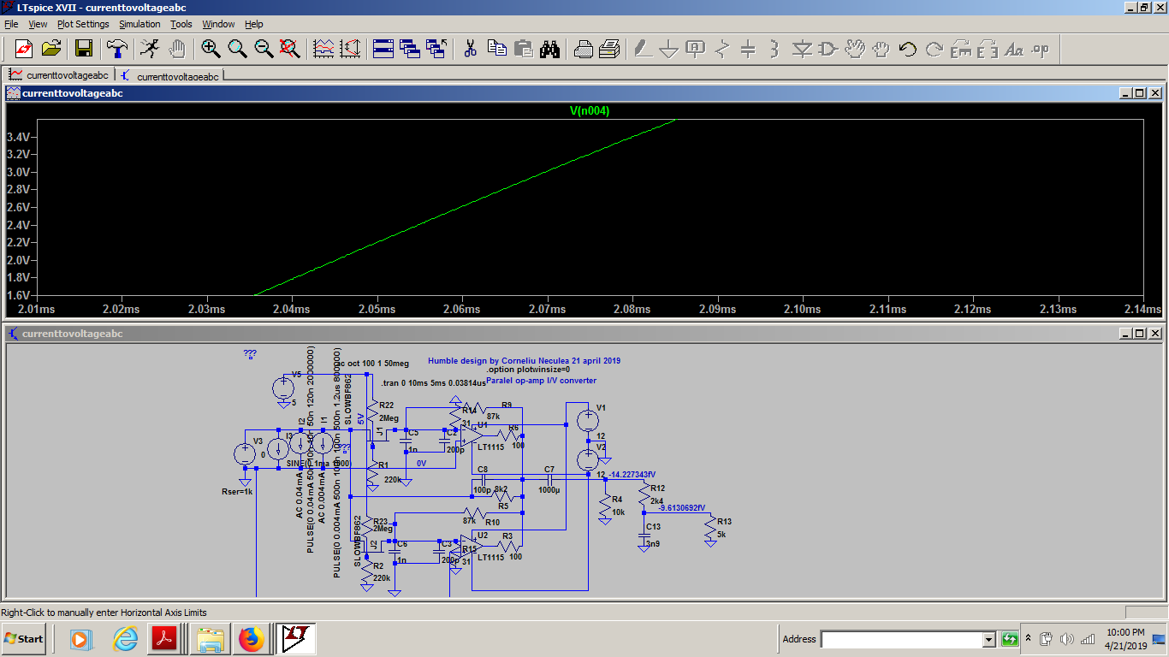Viewport: 1169px width, 657px height.
Task: Open the Tools menu
Action: click(x=181, y=24)
